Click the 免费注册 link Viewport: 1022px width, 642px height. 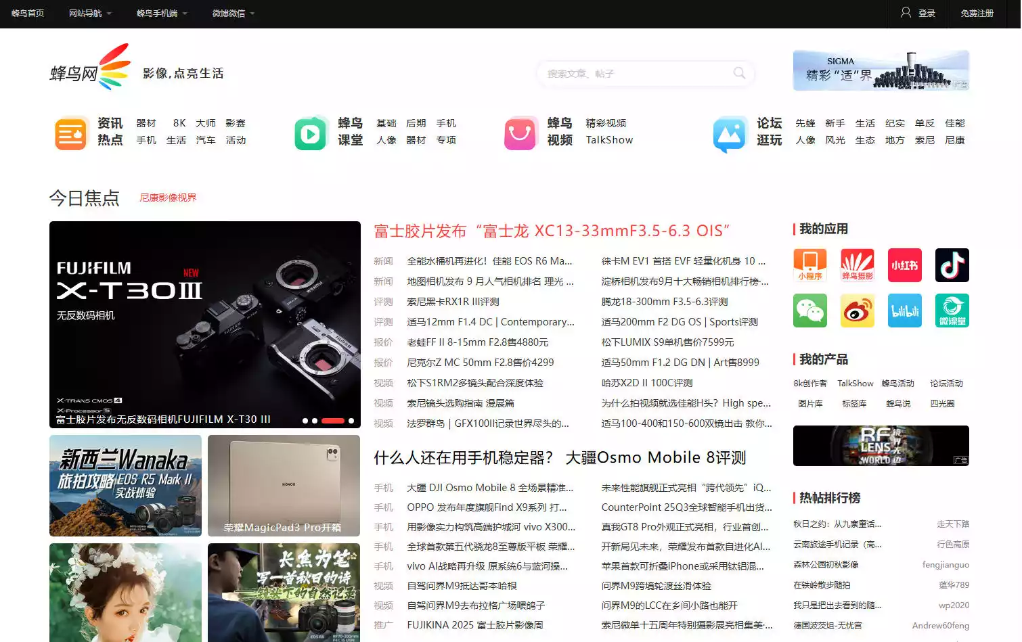[x=977, y=14]
